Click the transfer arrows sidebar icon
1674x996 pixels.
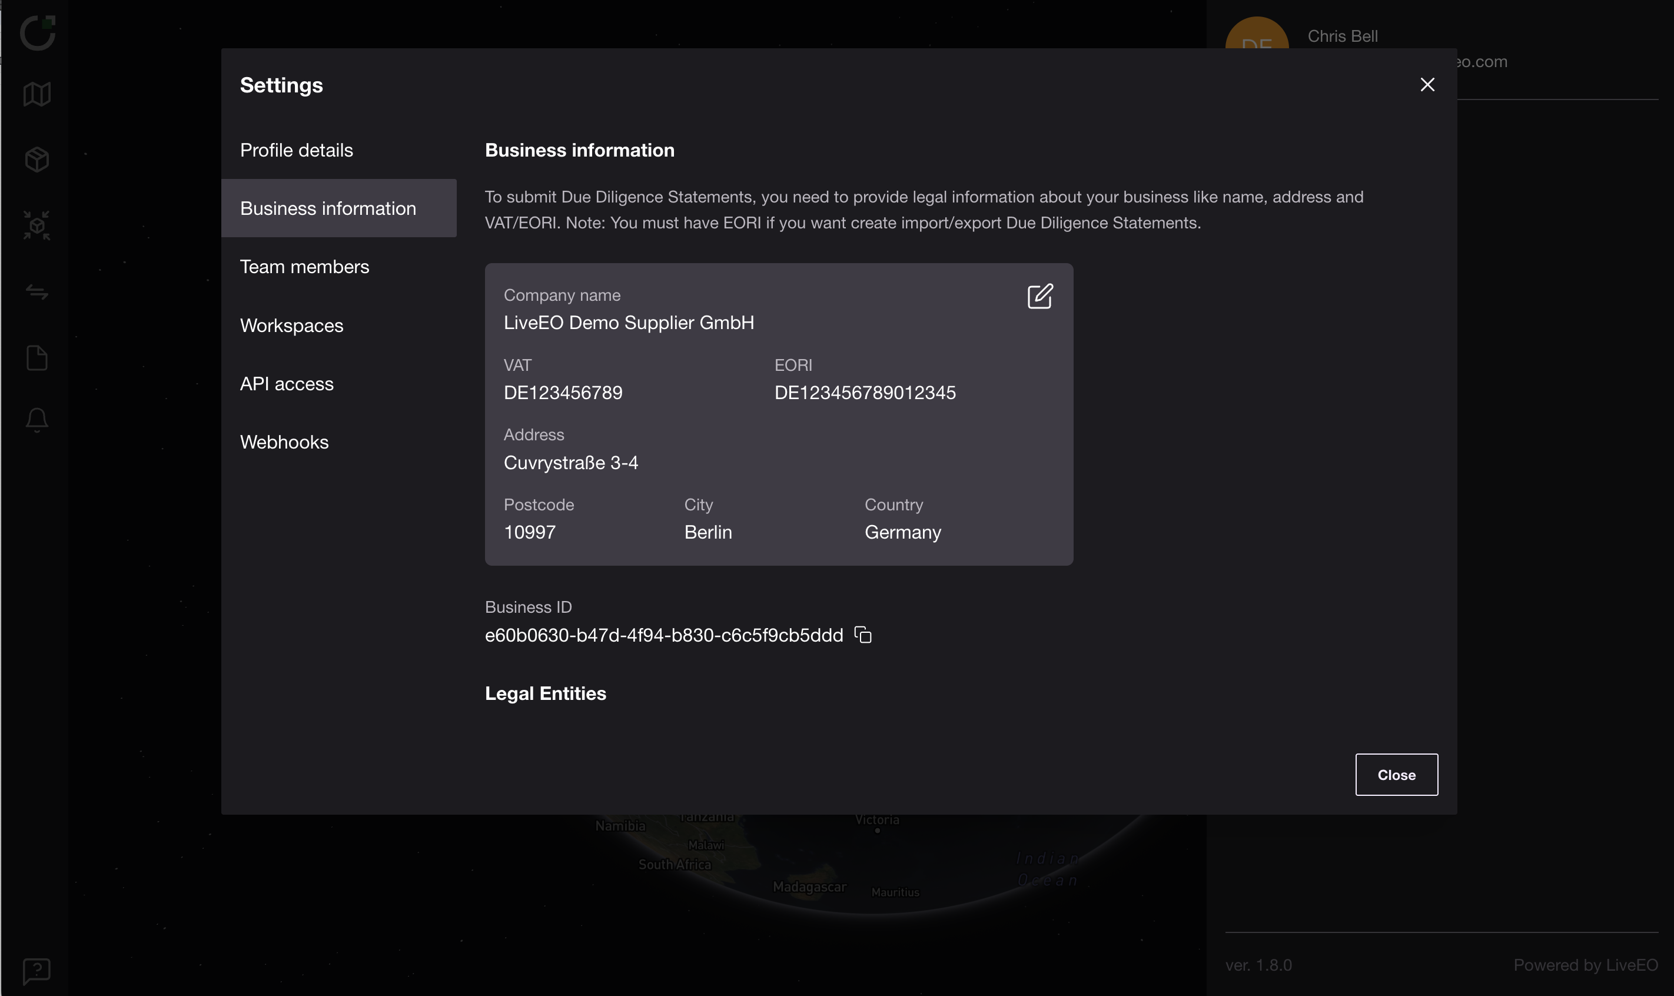(37, 292)
